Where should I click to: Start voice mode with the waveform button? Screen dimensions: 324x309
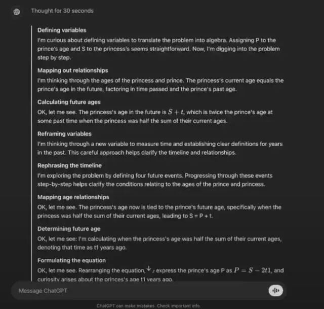(275, 291)
